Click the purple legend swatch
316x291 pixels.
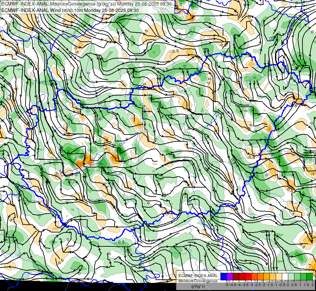tap(230, 277)
